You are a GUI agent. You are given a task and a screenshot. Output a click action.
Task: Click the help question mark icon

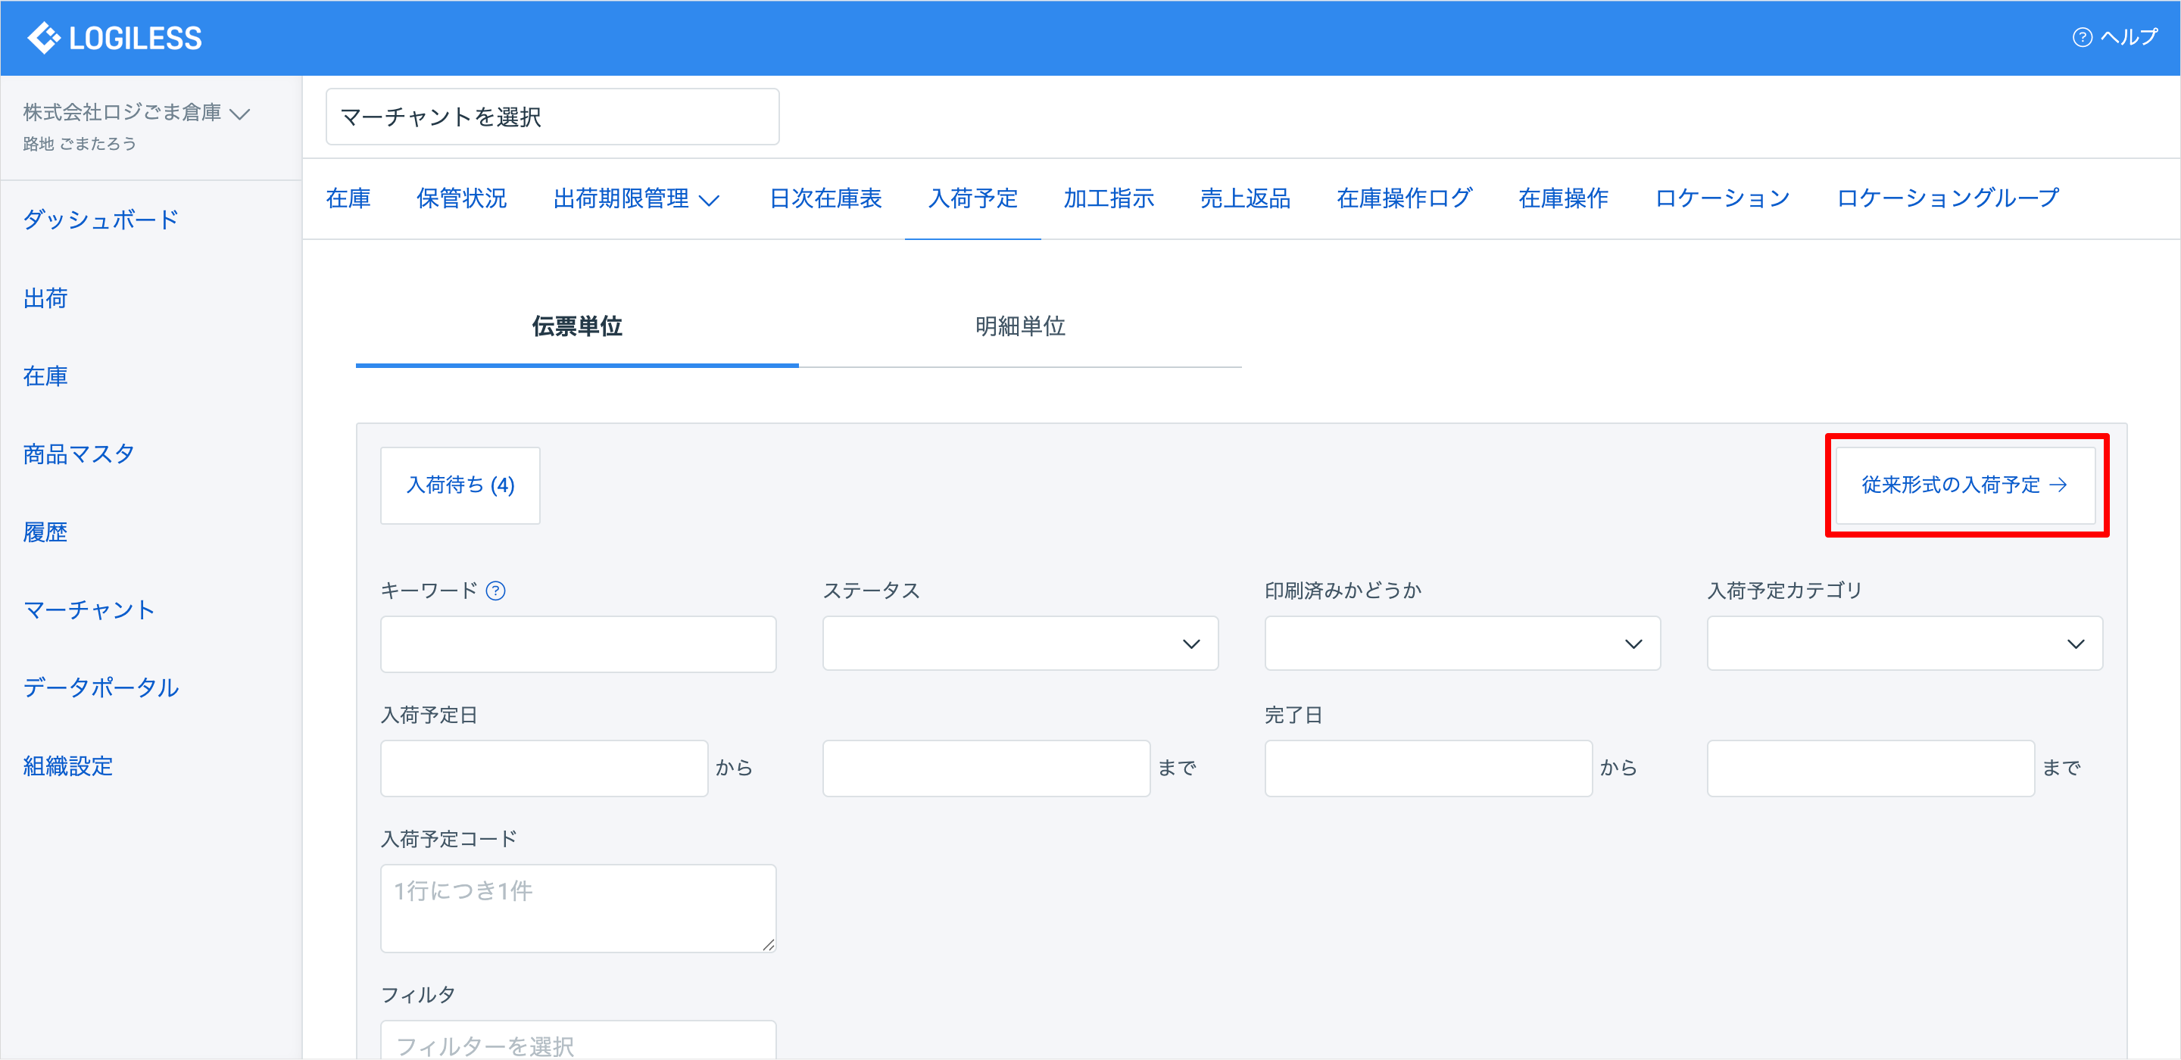click(2081, 37)
